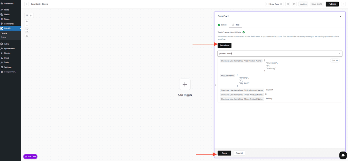Open run history with the clock-arrow icon

pos(288,4)
